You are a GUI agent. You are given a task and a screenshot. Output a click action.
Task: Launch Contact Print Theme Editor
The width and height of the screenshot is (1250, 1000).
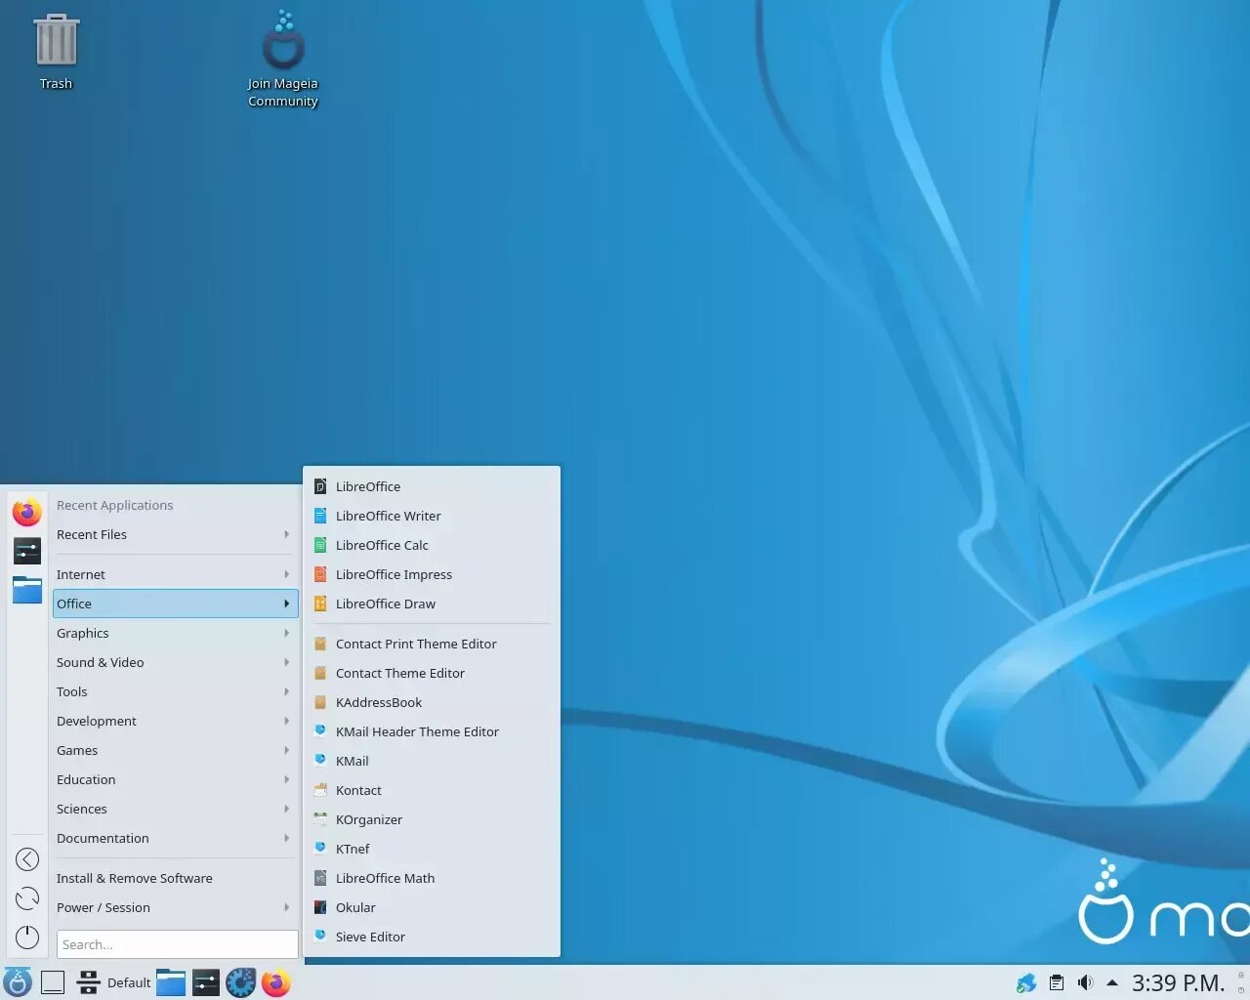(x=432, y=644)
